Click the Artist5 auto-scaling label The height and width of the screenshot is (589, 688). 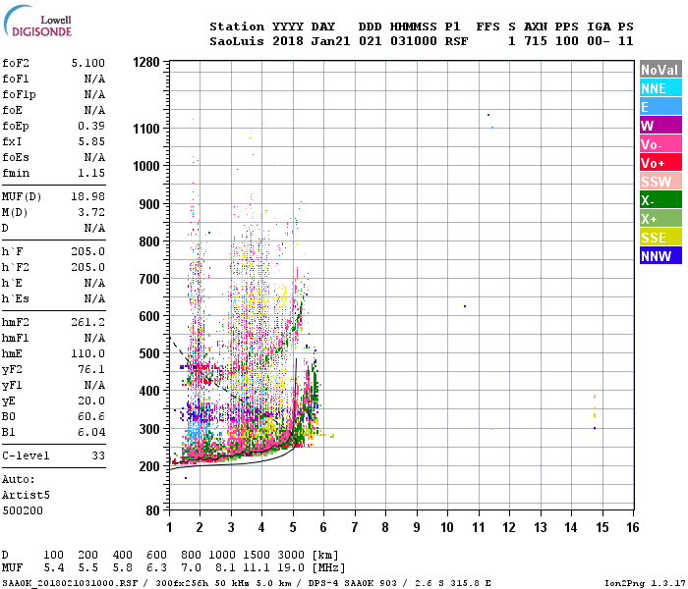(x=26, y=495)
